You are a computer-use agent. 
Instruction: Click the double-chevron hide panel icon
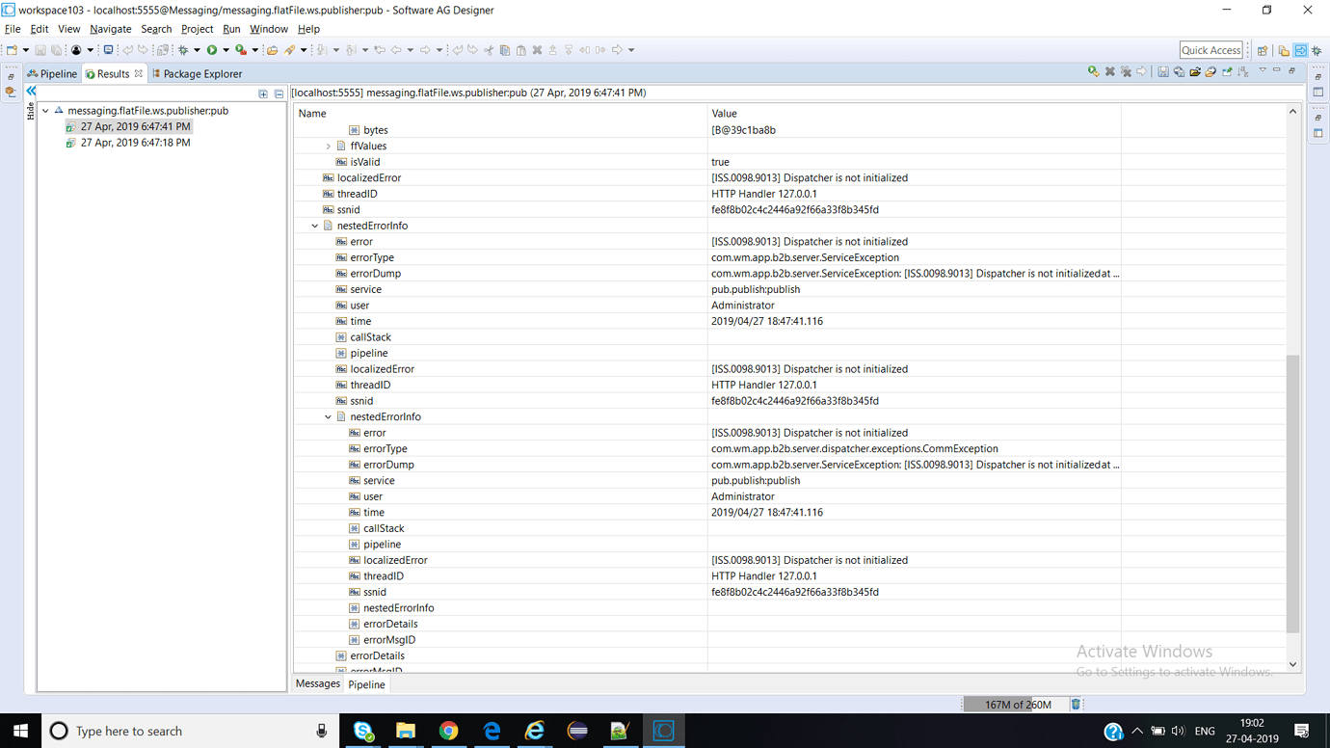coord(31,91)
